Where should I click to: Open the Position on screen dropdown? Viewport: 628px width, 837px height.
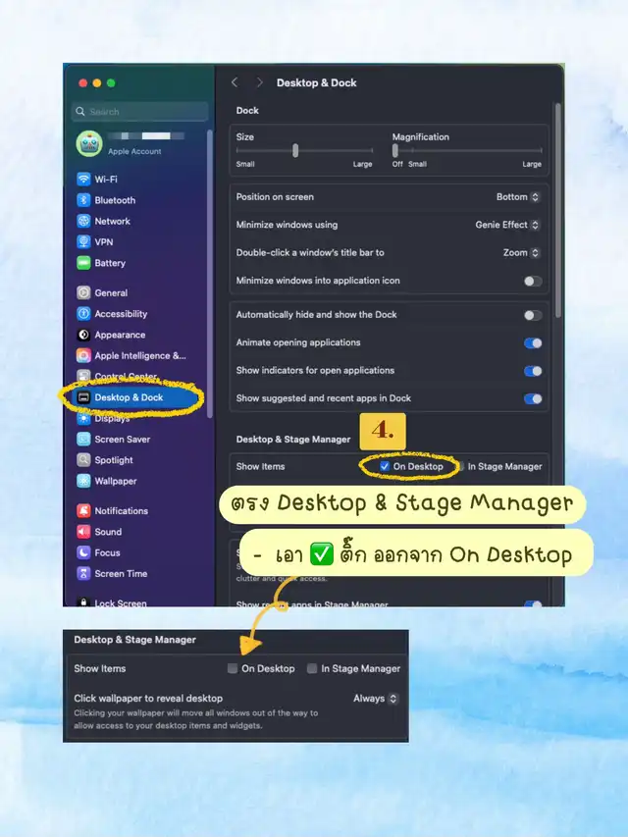click(x=517, y=197)
